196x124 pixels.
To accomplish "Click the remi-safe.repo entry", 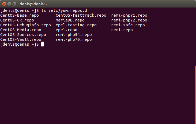I will tap(128, 25).
